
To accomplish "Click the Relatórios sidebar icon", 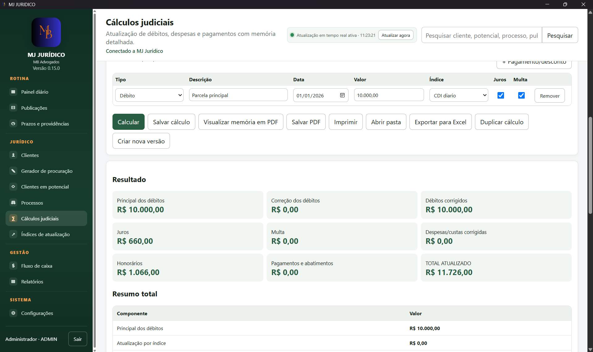I will pos(13,282).
